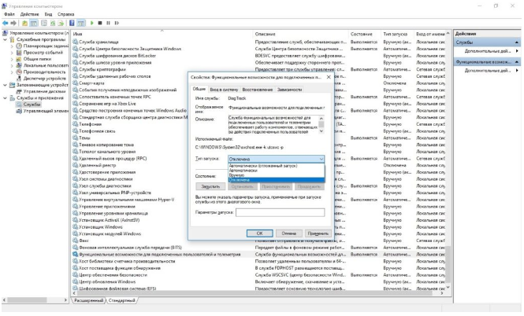The height and width of the screenshot is (316, 524).
Task: Open the Действие menu
Action: [x=29, y=14]
